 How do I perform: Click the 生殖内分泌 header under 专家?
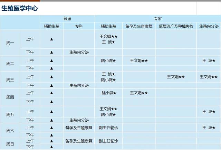click(x=209, y=26)
